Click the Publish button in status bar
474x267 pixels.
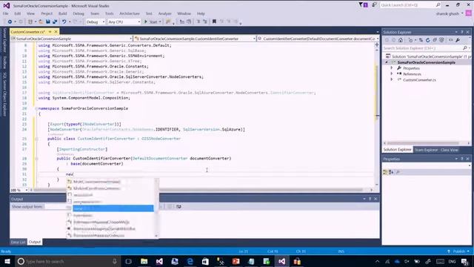click(458, 251)
